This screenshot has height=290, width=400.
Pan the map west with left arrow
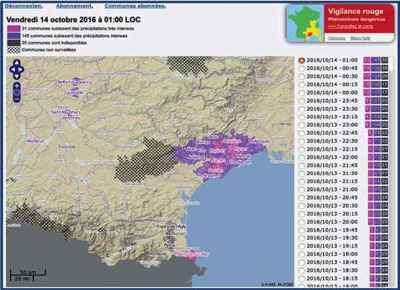(11, 69)
